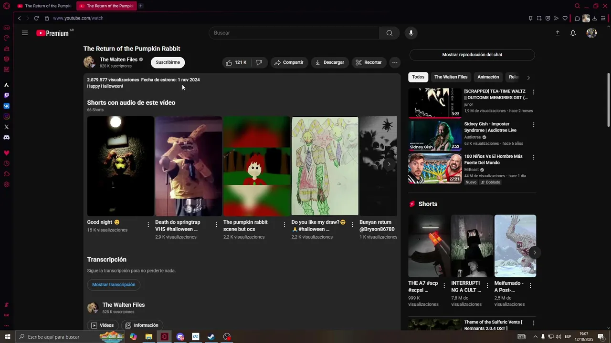The height and width of the screenshot is (343, 611).
Task: Open Steam from Windows taskbar
Action: tap(211, 337)
